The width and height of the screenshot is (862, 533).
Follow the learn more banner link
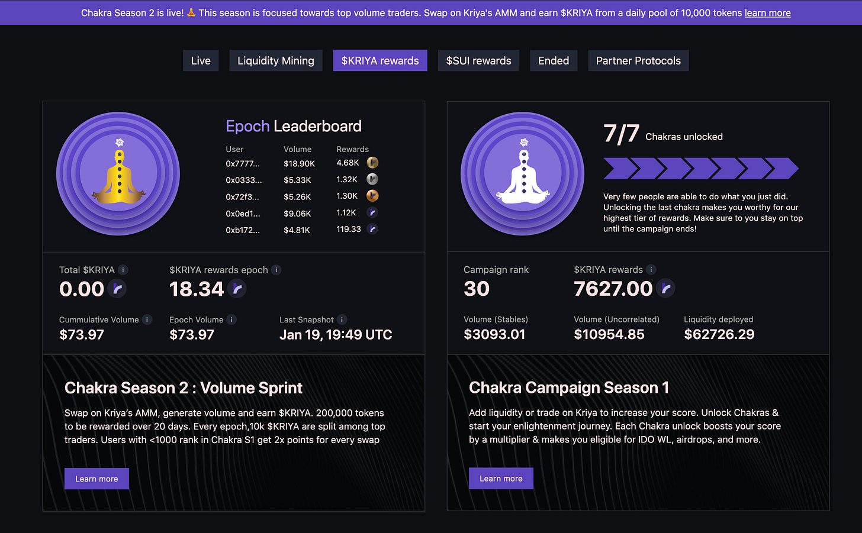[x=767, y=12]
